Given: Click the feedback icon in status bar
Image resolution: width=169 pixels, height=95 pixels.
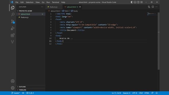Looking at the screenshot, I should pos(152,93).
